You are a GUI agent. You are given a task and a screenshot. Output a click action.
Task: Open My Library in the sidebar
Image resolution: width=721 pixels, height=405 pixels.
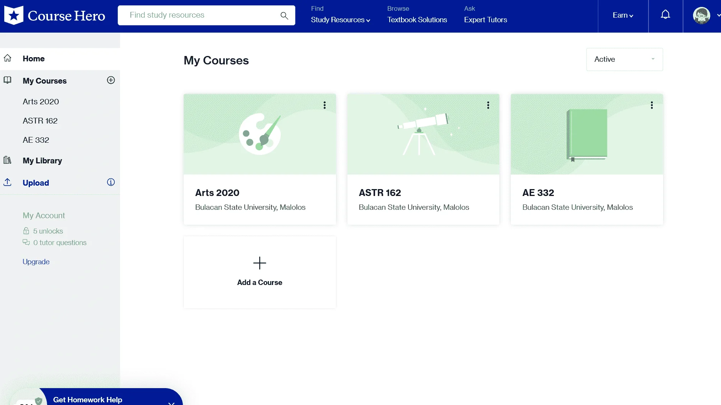[x=42, y=161]
